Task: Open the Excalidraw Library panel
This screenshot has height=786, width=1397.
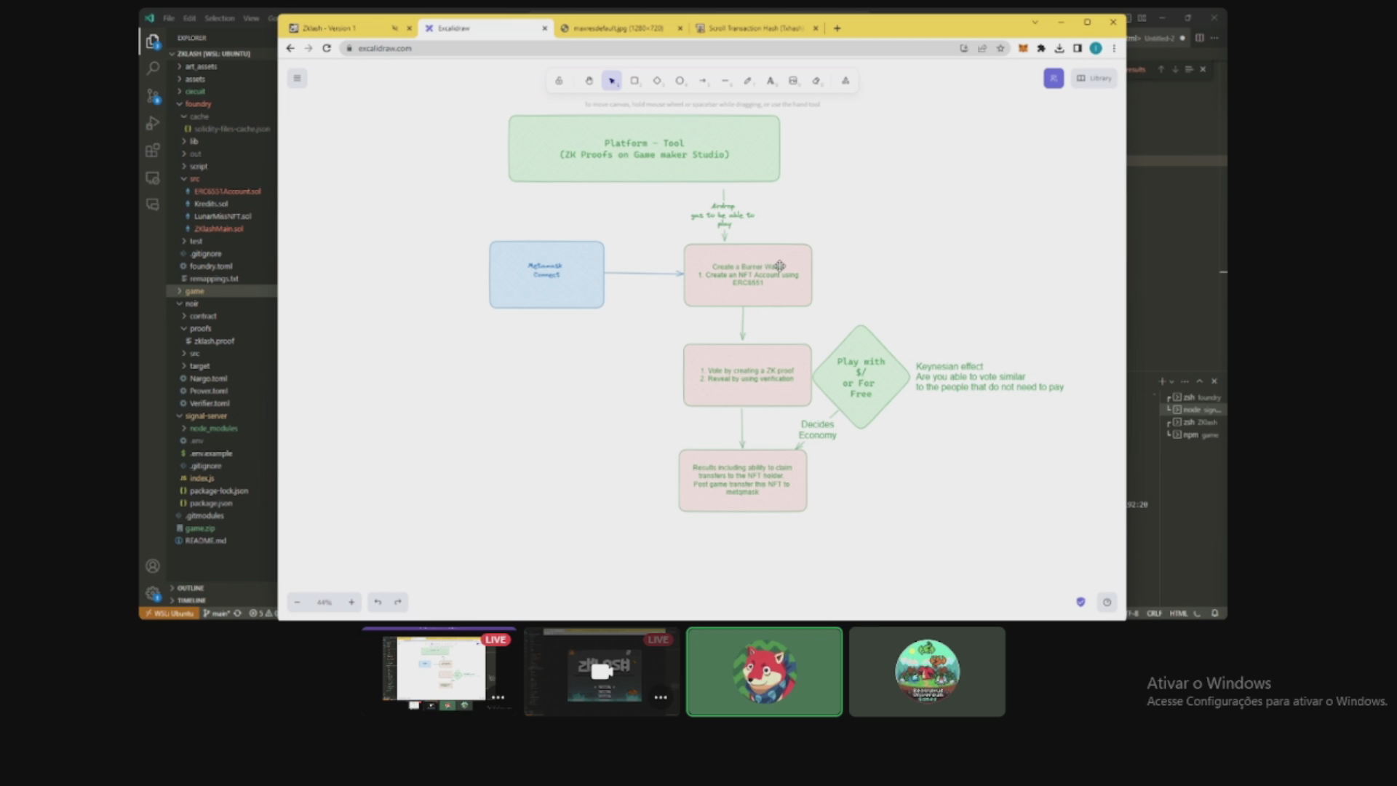Action: click(1094, 78)
